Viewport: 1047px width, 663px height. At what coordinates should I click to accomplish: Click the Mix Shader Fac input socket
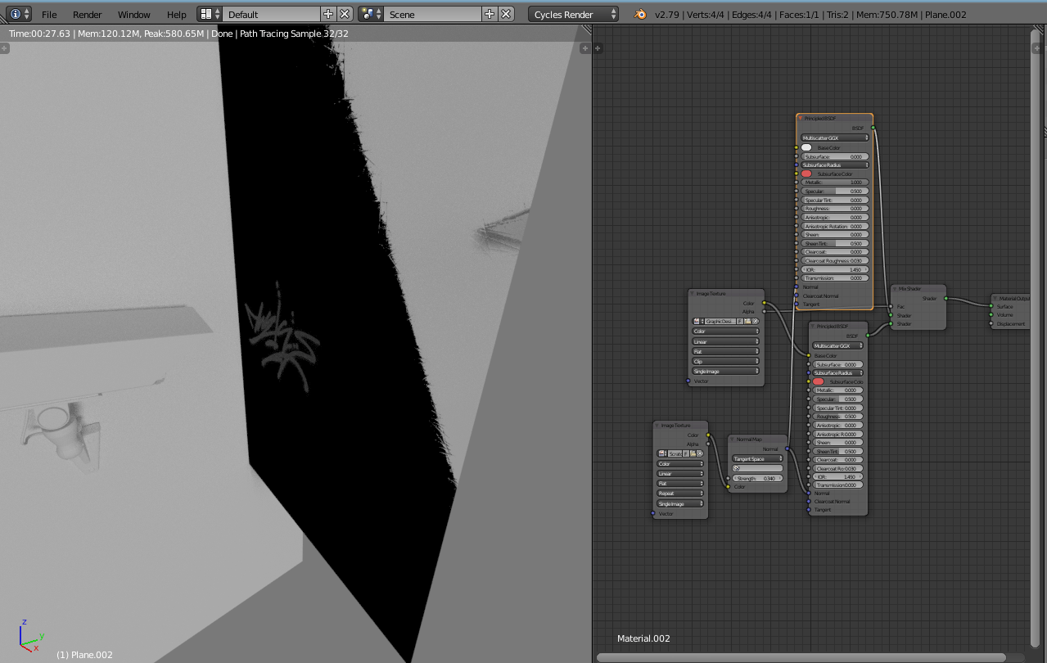coord(891,307)
